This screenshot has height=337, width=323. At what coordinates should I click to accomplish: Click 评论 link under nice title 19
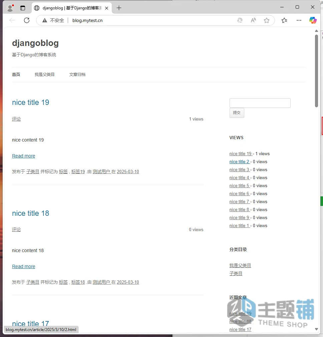(16, 119)
